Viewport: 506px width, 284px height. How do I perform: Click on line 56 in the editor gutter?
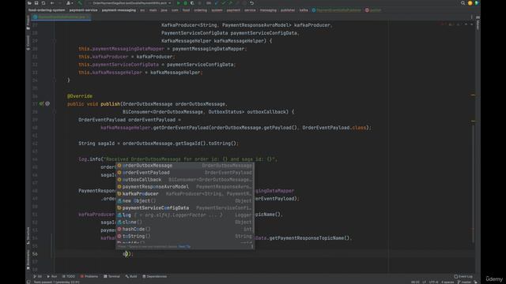click(x=35, y=254)
